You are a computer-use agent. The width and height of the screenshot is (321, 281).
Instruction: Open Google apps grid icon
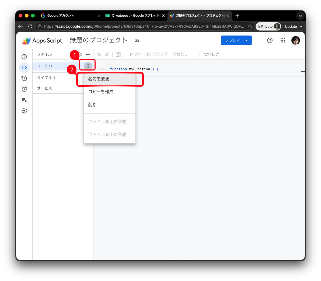283,40
